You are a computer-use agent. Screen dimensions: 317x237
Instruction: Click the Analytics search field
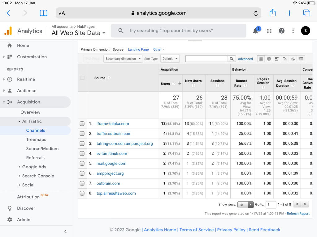tap(179, 31)
